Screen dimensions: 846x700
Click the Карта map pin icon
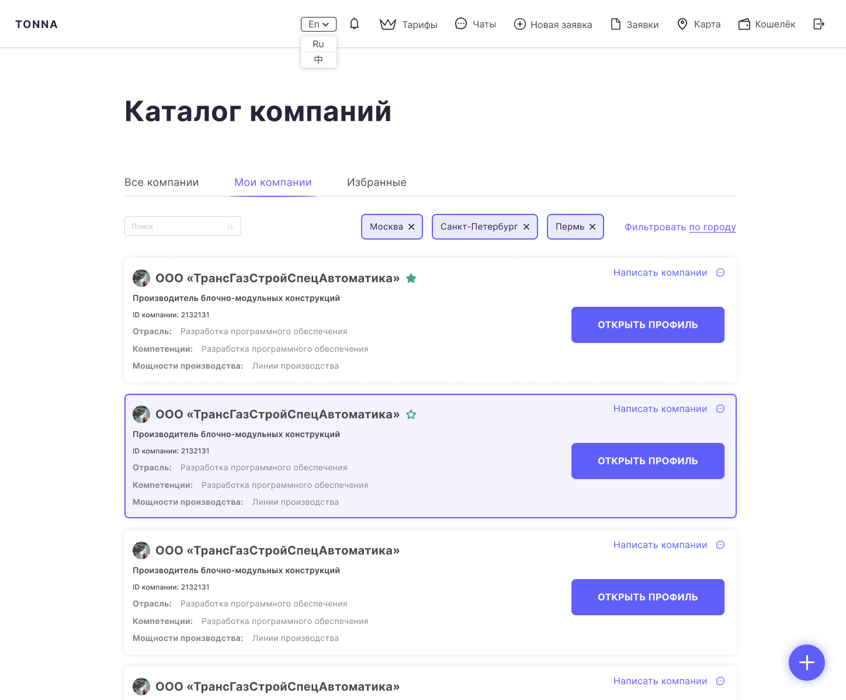click(x=682, y=24)
